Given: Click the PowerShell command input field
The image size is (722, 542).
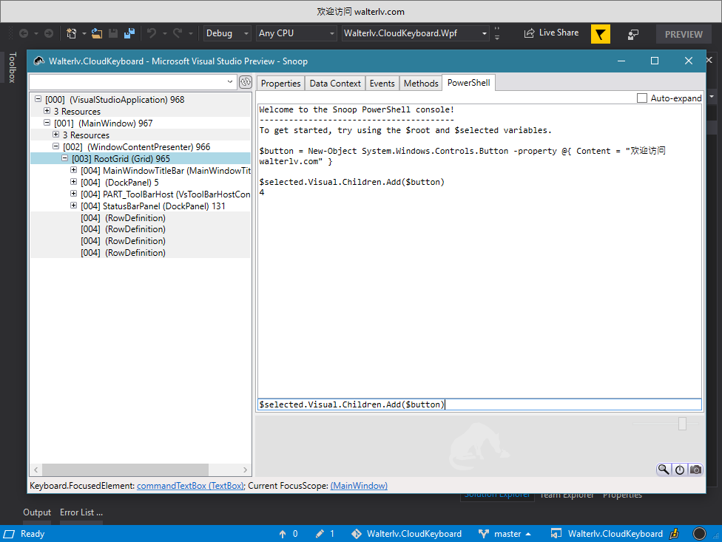Looking at the screenshot, I should point(479,404).
